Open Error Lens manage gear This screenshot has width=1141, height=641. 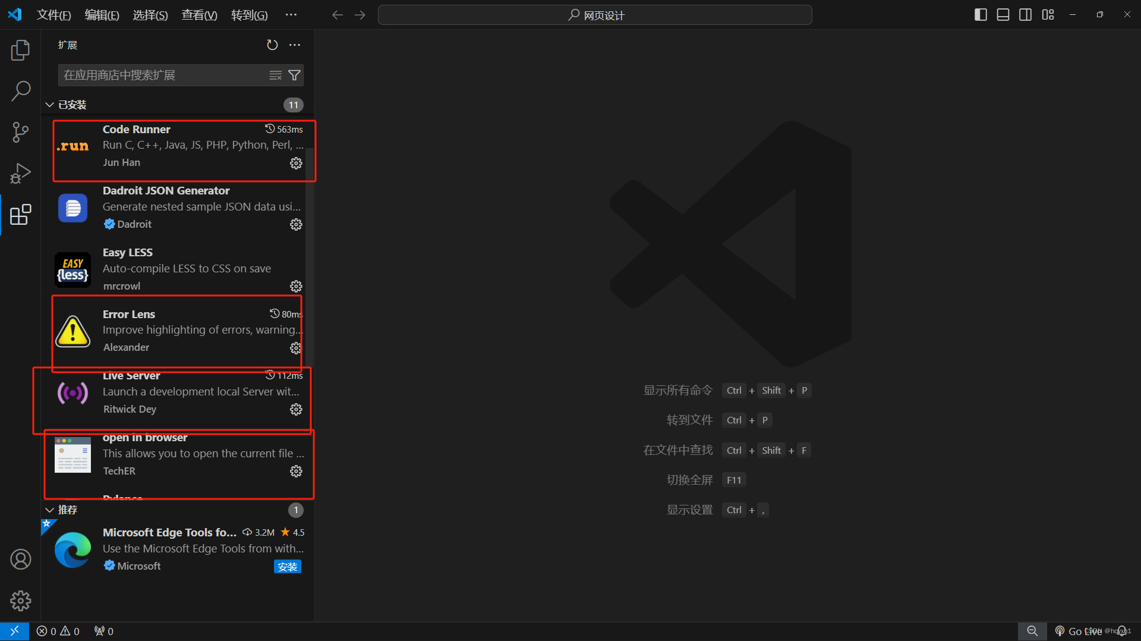pos(296,348)
